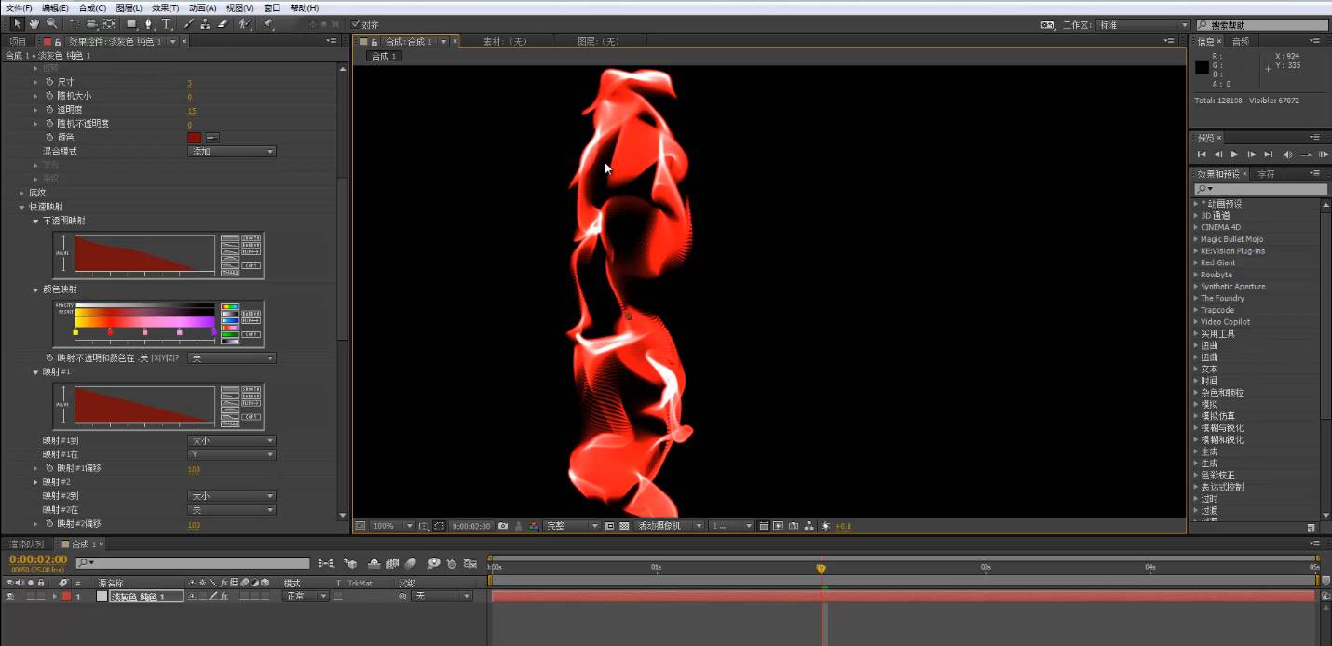The height and width of the screenshot is (646, 1332).
Task: Toggle the 随机大小 stopwatch
Action: (x=48, y=96)
